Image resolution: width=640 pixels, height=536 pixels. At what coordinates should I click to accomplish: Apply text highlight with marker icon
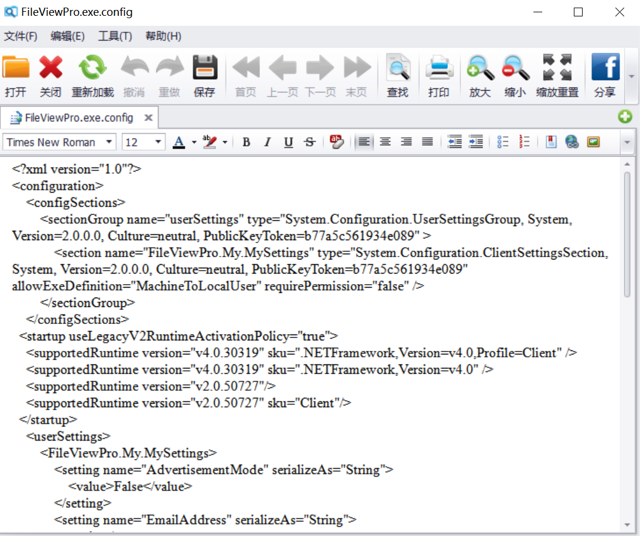pyautogui.click(x=210, y=142)
